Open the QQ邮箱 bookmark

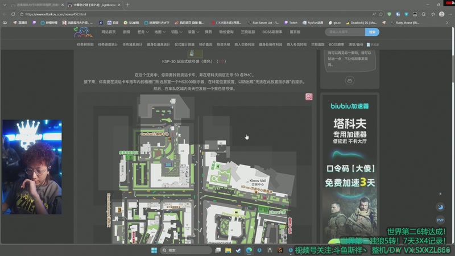(x=131, y=23)
